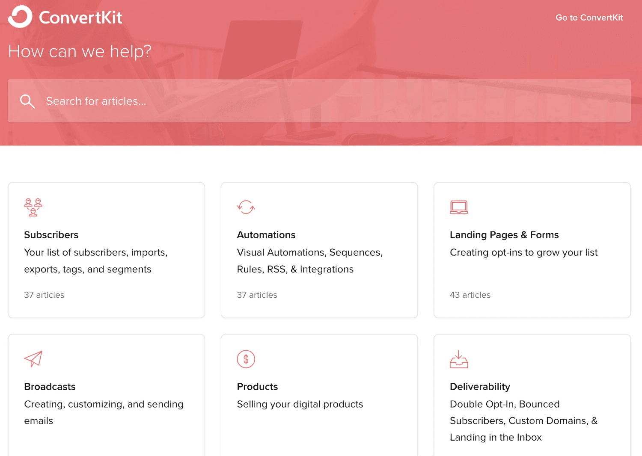Click Creating opt-ins to grow your list
This screenshot has width=642, height=456.
[524, 252]
